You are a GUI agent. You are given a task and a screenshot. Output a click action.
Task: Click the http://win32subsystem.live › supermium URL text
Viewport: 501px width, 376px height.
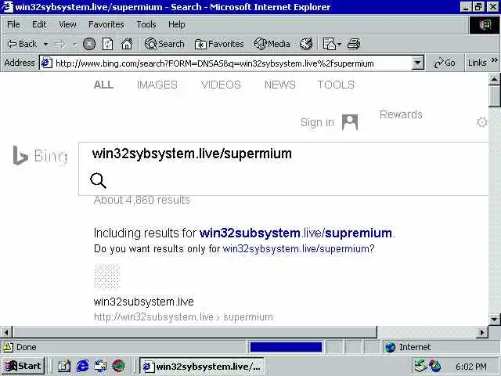[183, 316]
